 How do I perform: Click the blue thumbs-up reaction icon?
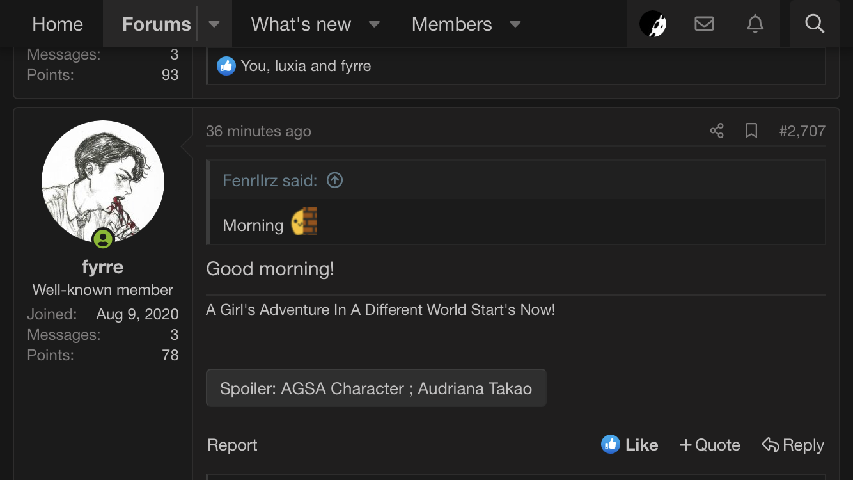226,66
